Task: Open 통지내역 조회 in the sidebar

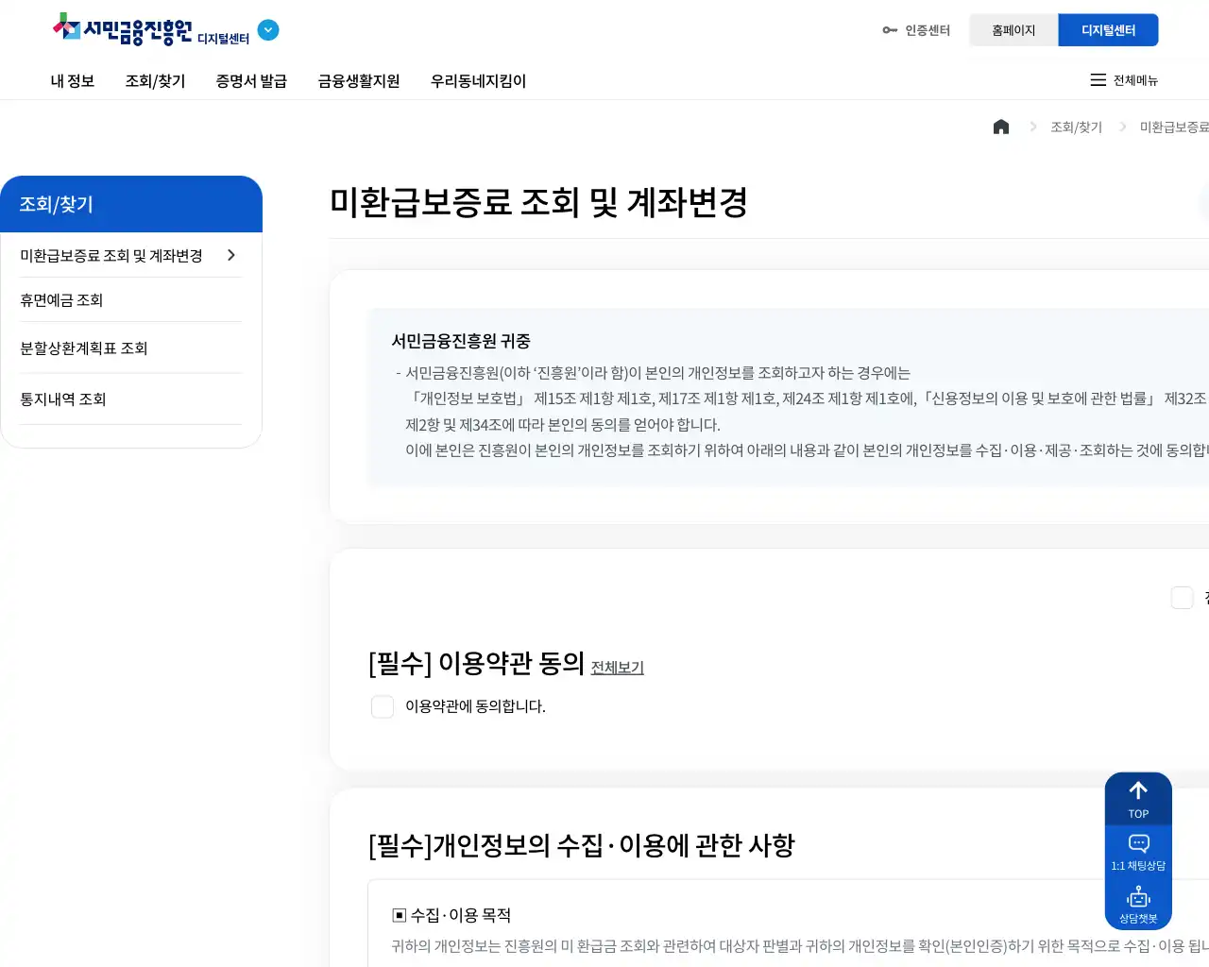Action: [63, 399]
